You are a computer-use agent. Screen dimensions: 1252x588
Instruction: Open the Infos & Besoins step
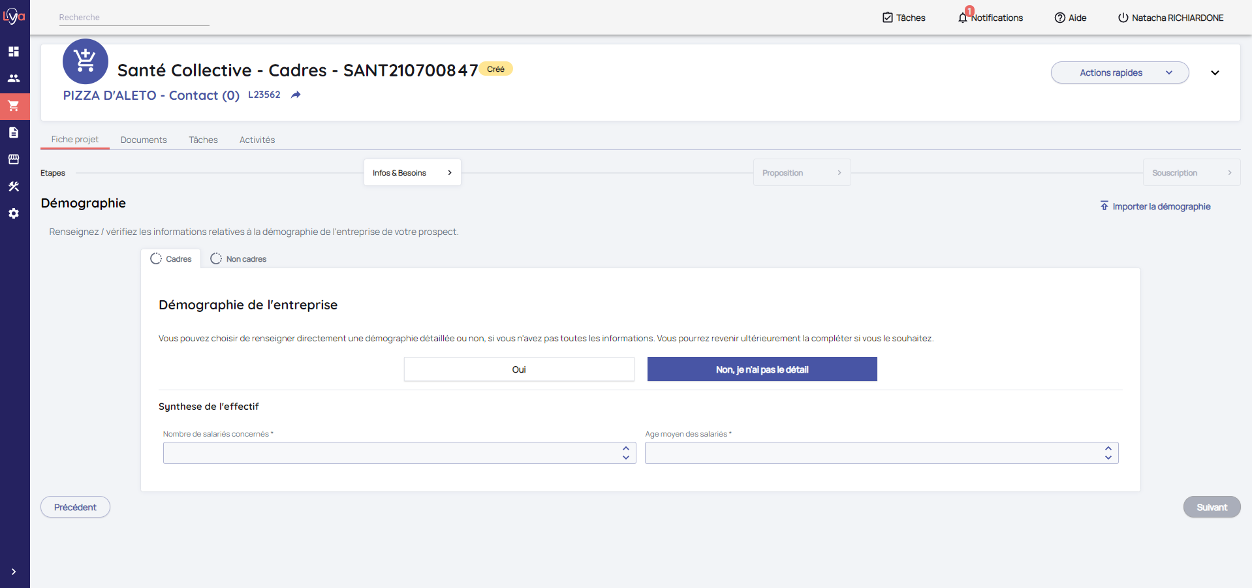click(413, 172)
